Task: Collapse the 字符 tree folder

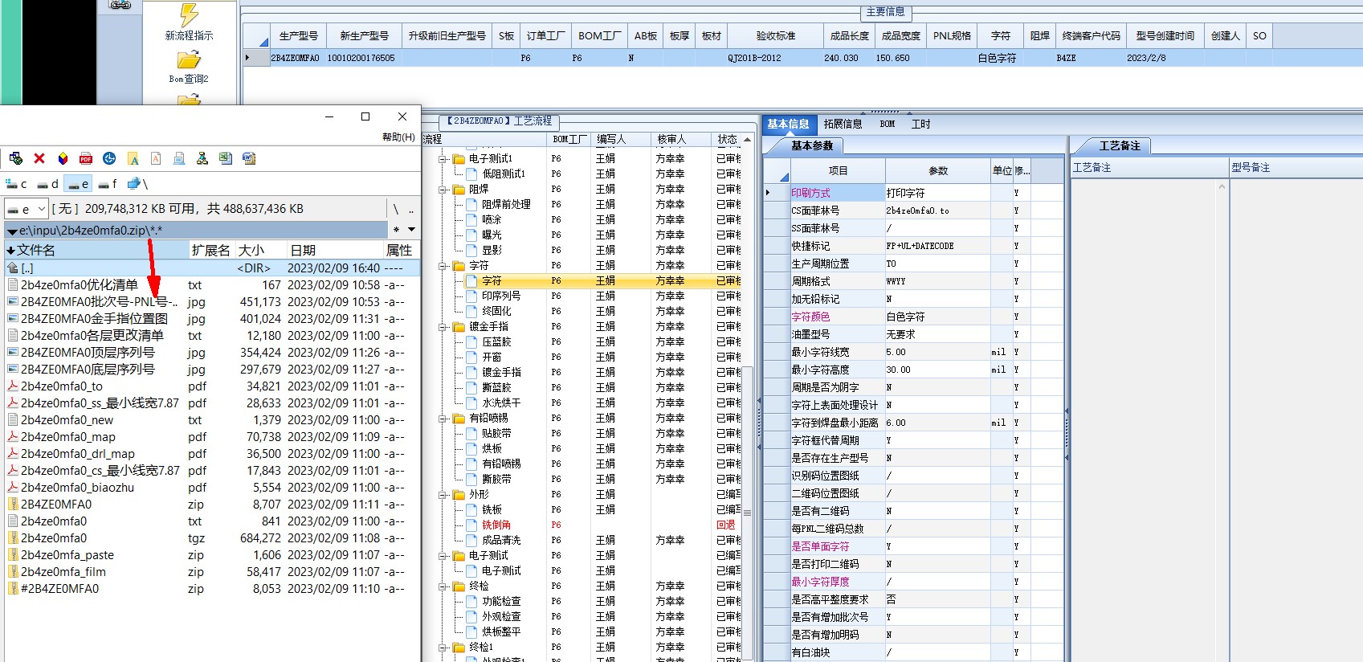Action: 443,266
